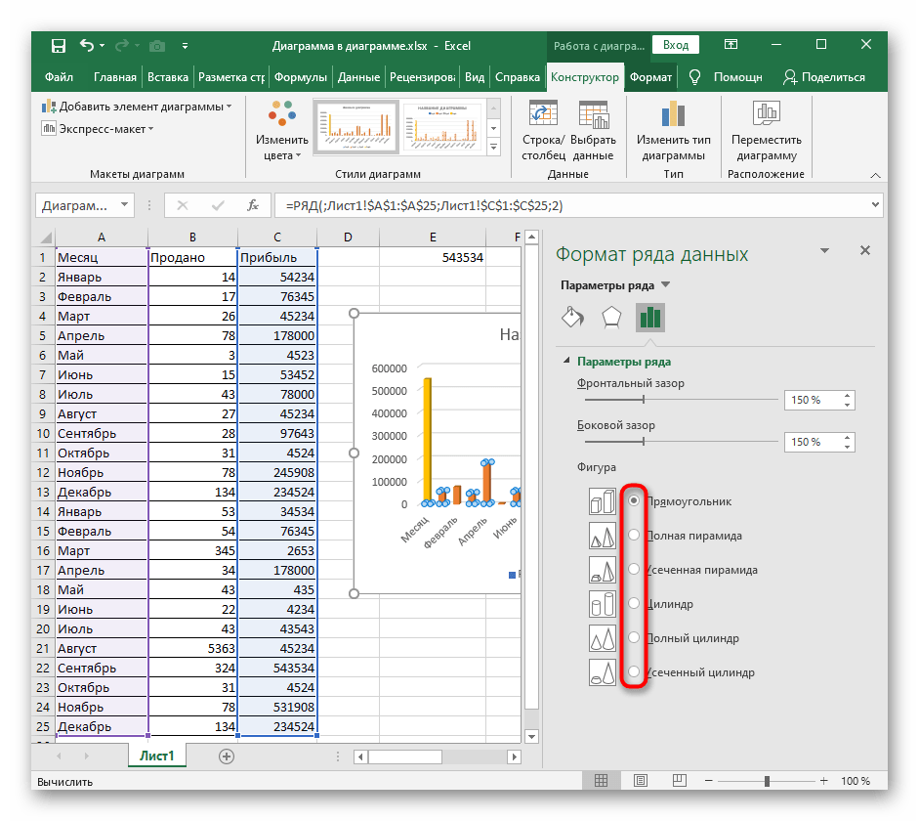Click the camera icon in the title bar

tap(157, 46)
